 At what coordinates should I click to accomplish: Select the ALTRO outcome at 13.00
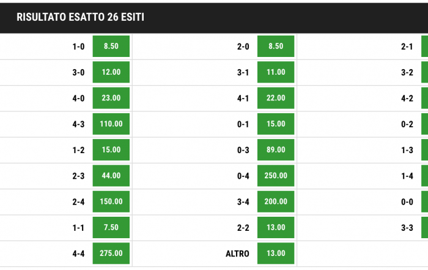(276, 253)
